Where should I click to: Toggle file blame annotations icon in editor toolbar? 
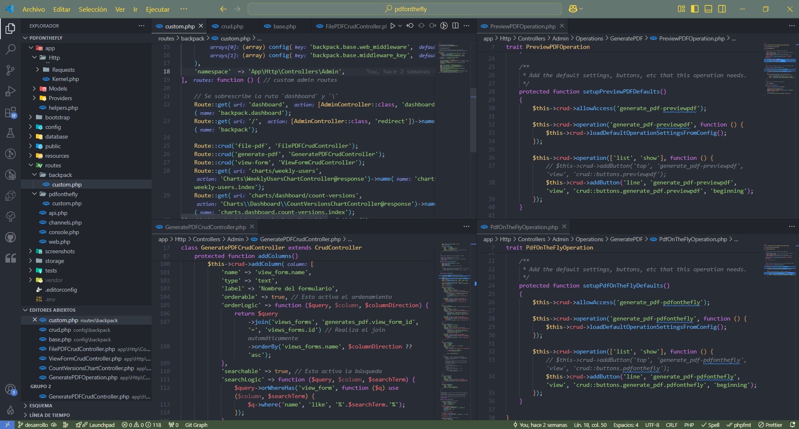444,26
